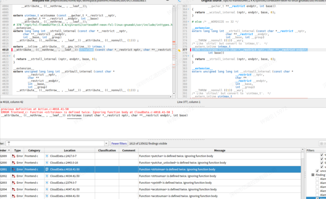
Task: Toggle the first Alarm checkbox under Finding
Action: [x=317, y=179]
